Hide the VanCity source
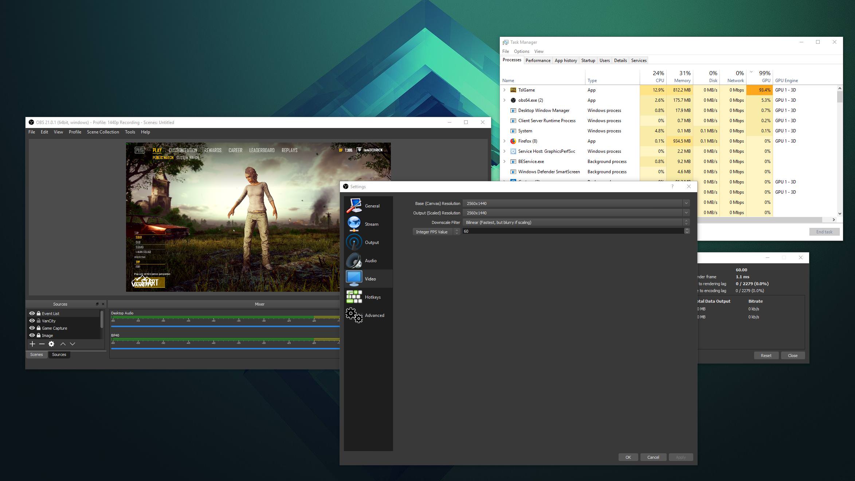Screen dimensions: 855x481 (x=32, y=321)
